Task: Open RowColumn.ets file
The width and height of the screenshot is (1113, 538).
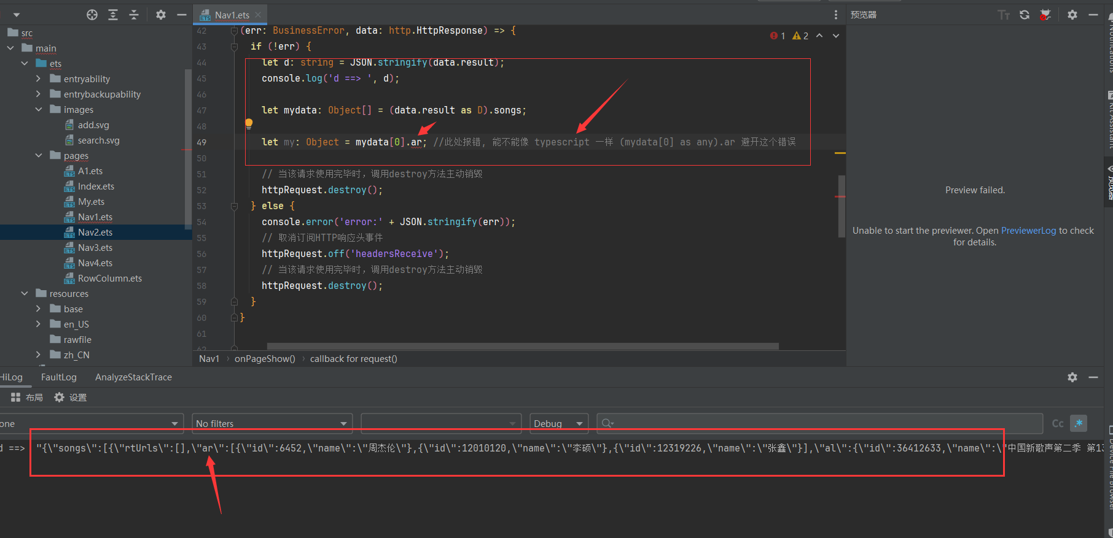Action: pyautogui.click(x=109, y=278)
